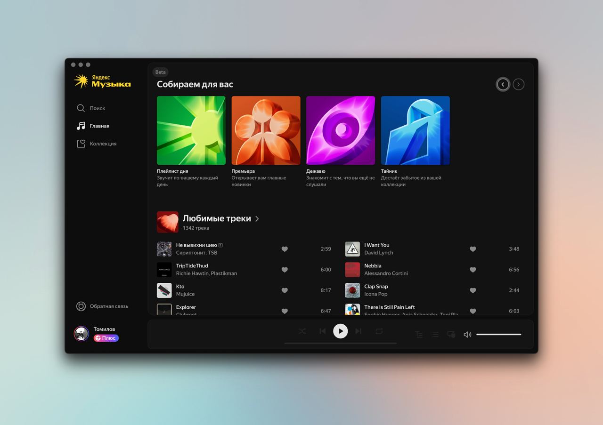Click There Is Still Pain Left art
The height and width of the screenshot is (425, 603).
352,309
